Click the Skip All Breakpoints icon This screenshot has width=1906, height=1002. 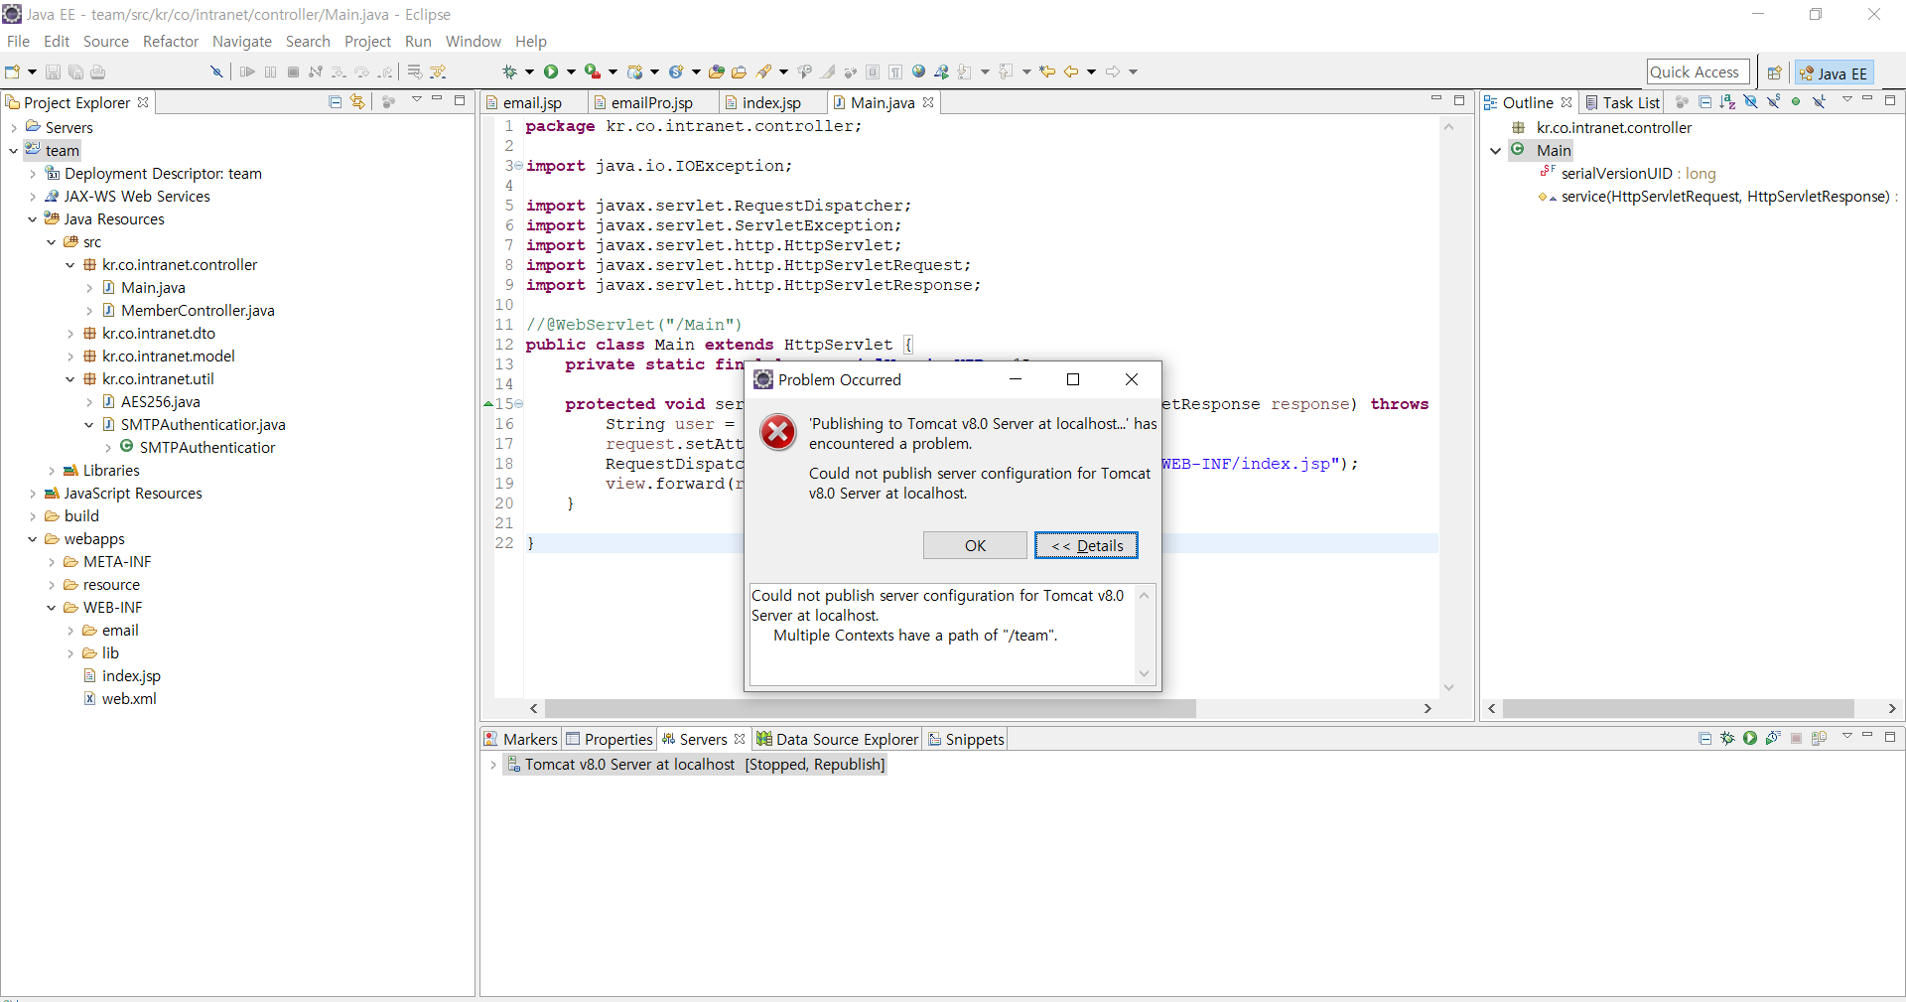click(215, 72)
